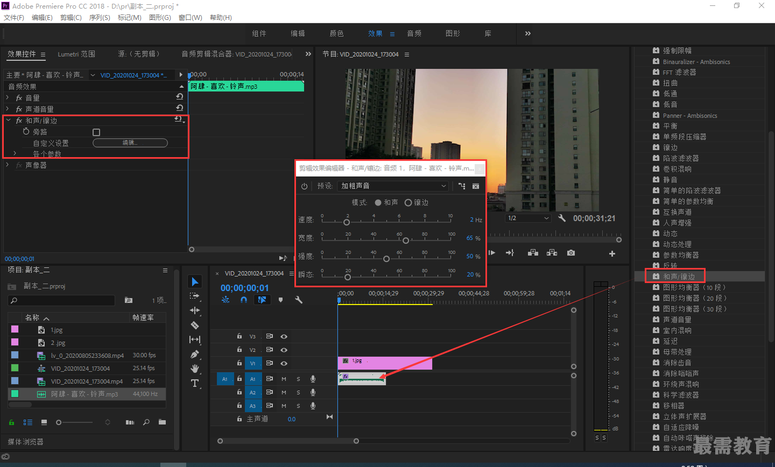Select the Selection arrow tool

[x=195, y=282]
